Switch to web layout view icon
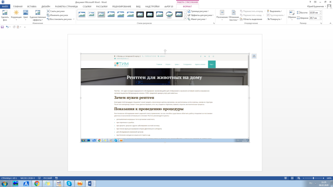Image resolution: width=333 pixels, height=187 pixels. 299,178
